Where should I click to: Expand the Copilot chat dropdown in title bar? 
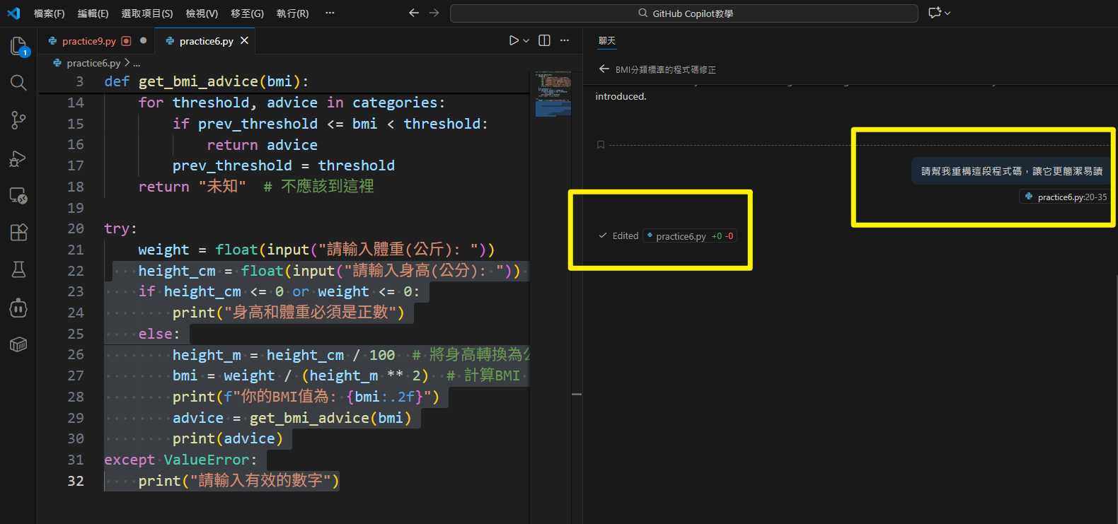coord(947,13)
